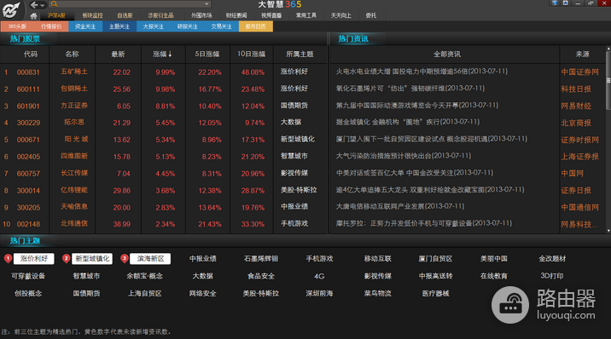
Task: Switch to the 大报关注 tab
Action: point(154,26)
